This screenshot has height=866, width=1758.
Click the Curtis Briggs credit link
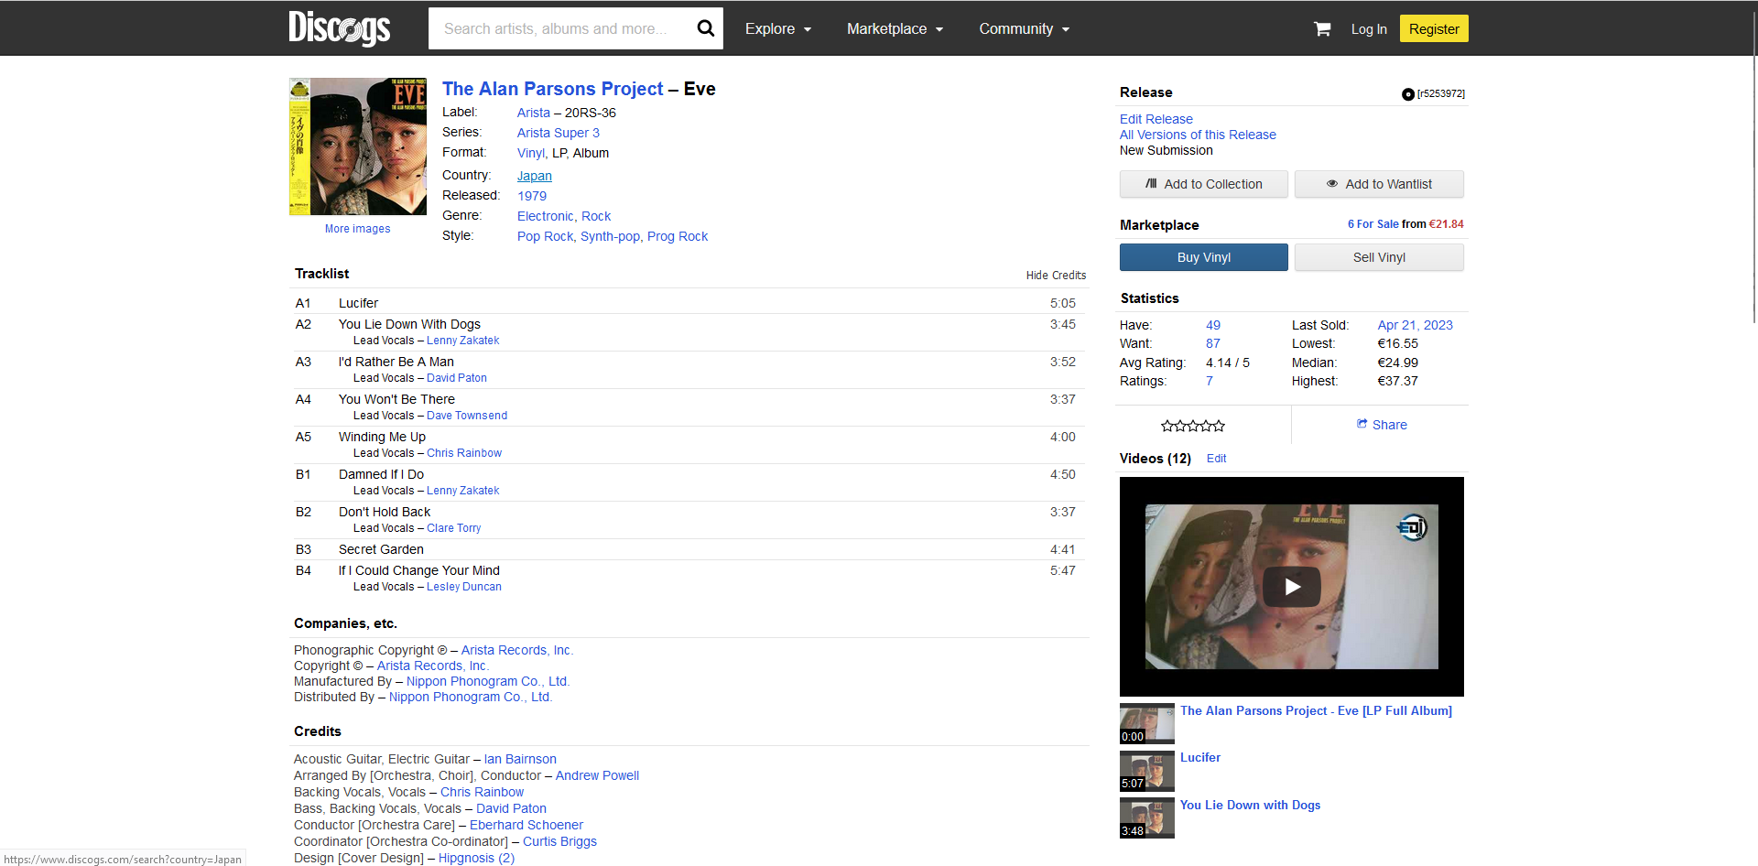pyautogui.click(x=559, y=841)
